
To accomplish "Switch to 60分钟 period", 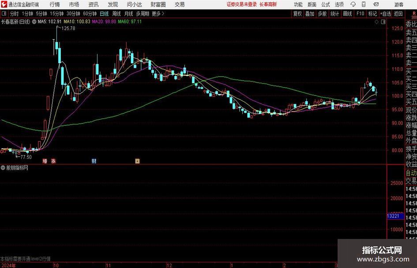I will coord(90,14).
